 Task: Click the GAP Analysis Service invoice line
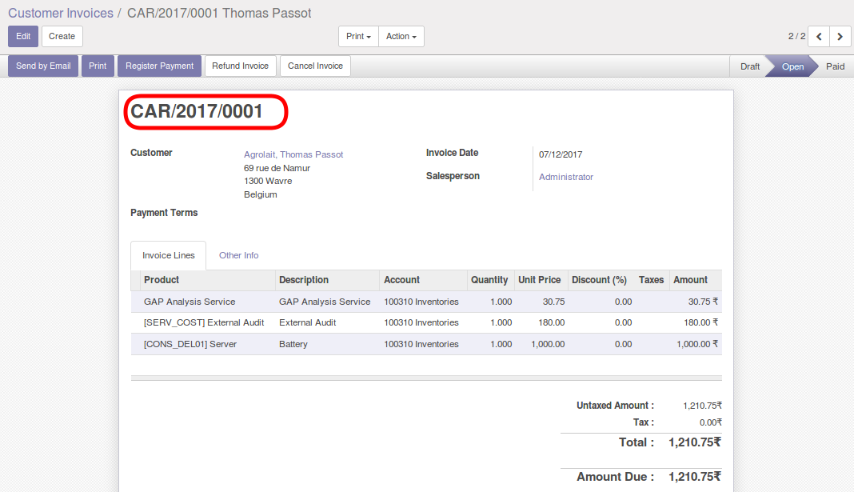coord(190,302)
